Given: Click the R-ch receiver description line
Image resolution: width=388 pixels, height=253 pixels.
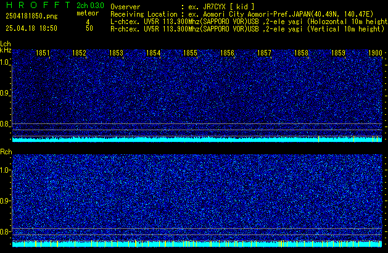Looking at the screenshot, I should tap(247, 29).
